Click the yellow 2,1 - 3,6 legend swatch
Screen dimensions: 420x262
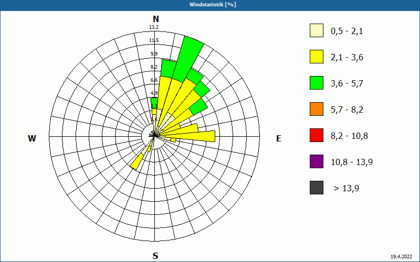pos(317,57)
